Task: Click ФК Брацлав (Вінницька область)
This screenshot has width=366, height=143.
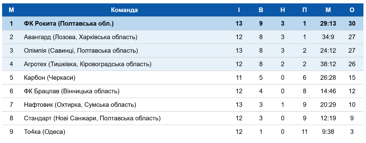Action: coord(72,91)
